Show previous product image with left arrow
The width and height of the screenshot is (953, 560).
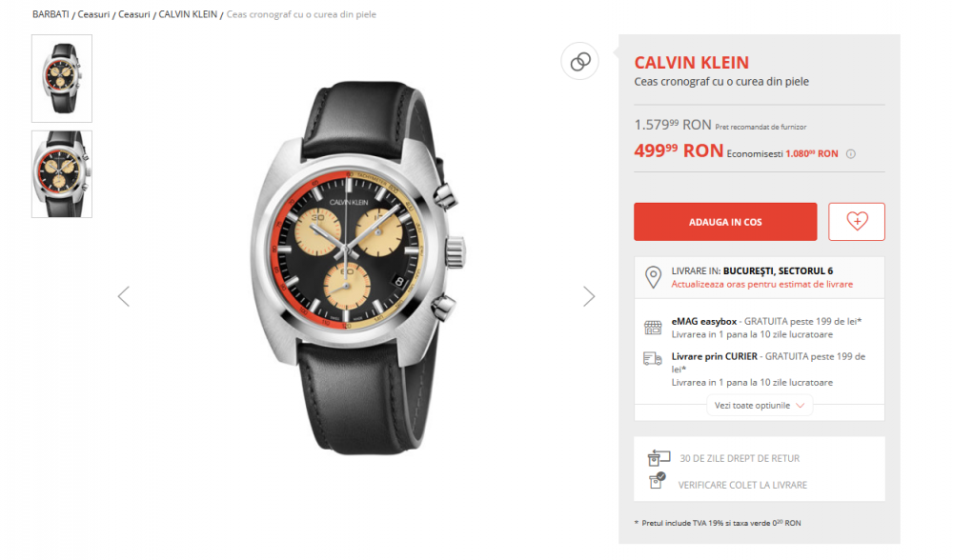(123, 295)
